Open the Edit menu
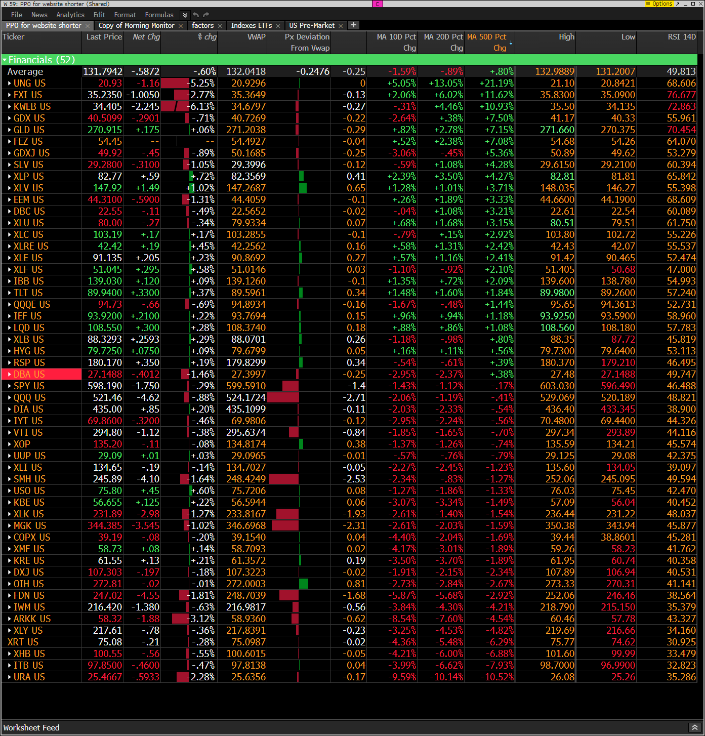The image size is (705, 736). [x=99, y=15]
